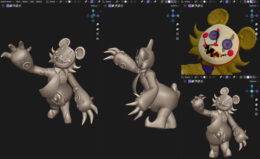Click the select-tool arrow in the left viewport header
Viewport: 260px width, 159px height.
pos(4,6)
